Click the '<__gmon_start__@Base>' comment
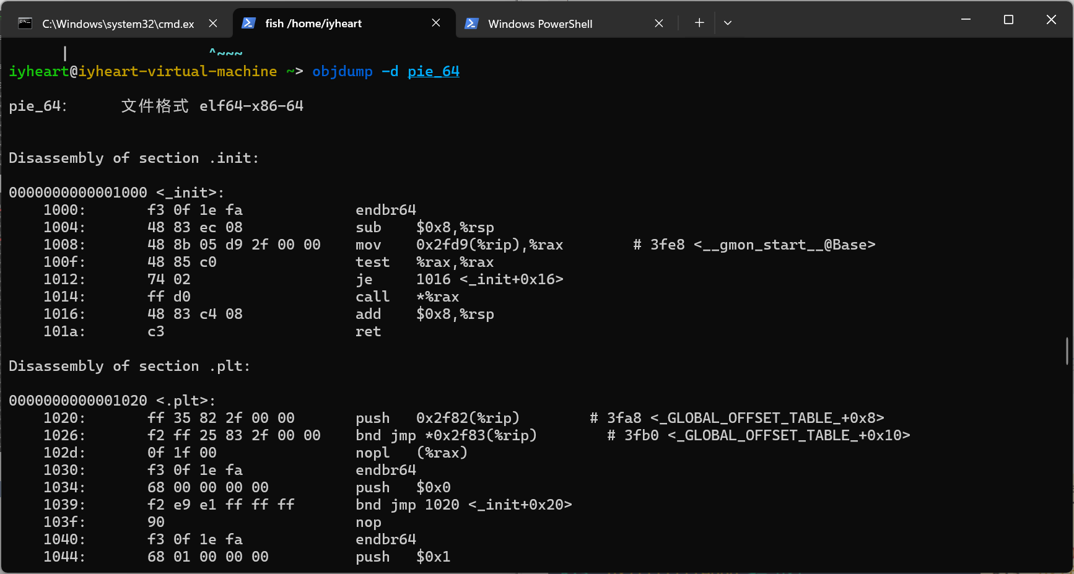1074x574 pixels. click(x=785, y=245)
